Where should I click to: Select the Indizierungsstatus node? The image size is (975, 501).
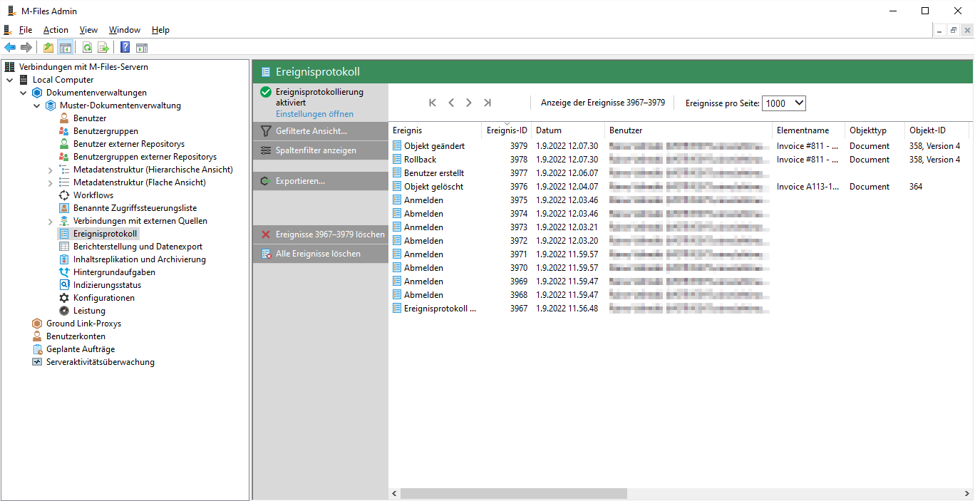[x=107, y=285]
